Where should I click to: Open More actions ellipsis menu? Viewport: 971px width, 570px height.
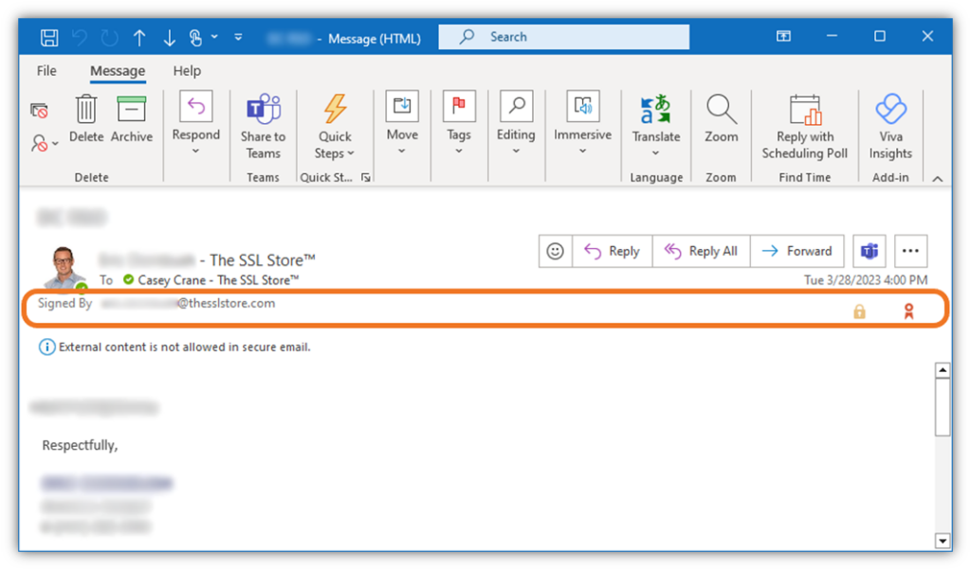point(910,251)
